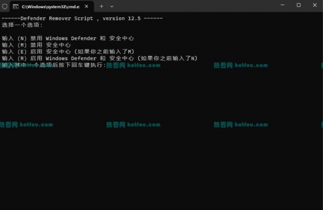Screen dimensions: 323x210
Task: Close the terminal window
Action: click(x=314, y=5)
